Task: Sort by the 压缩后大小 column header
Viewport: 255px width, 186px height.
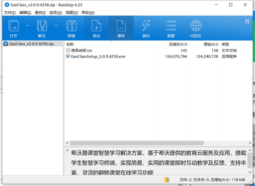Action: (173, 44)
